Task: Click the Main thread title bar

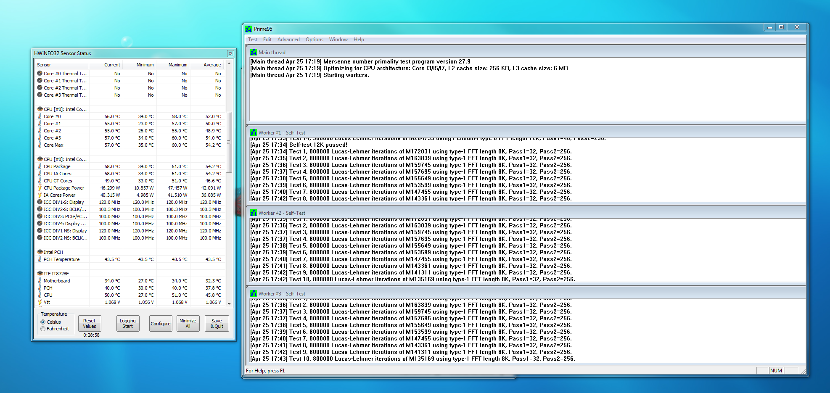Action: click(x=526, y=52)
